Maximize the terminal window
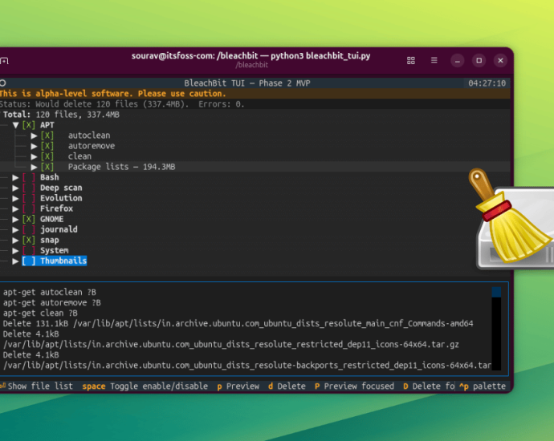 [x=479, y=60]
